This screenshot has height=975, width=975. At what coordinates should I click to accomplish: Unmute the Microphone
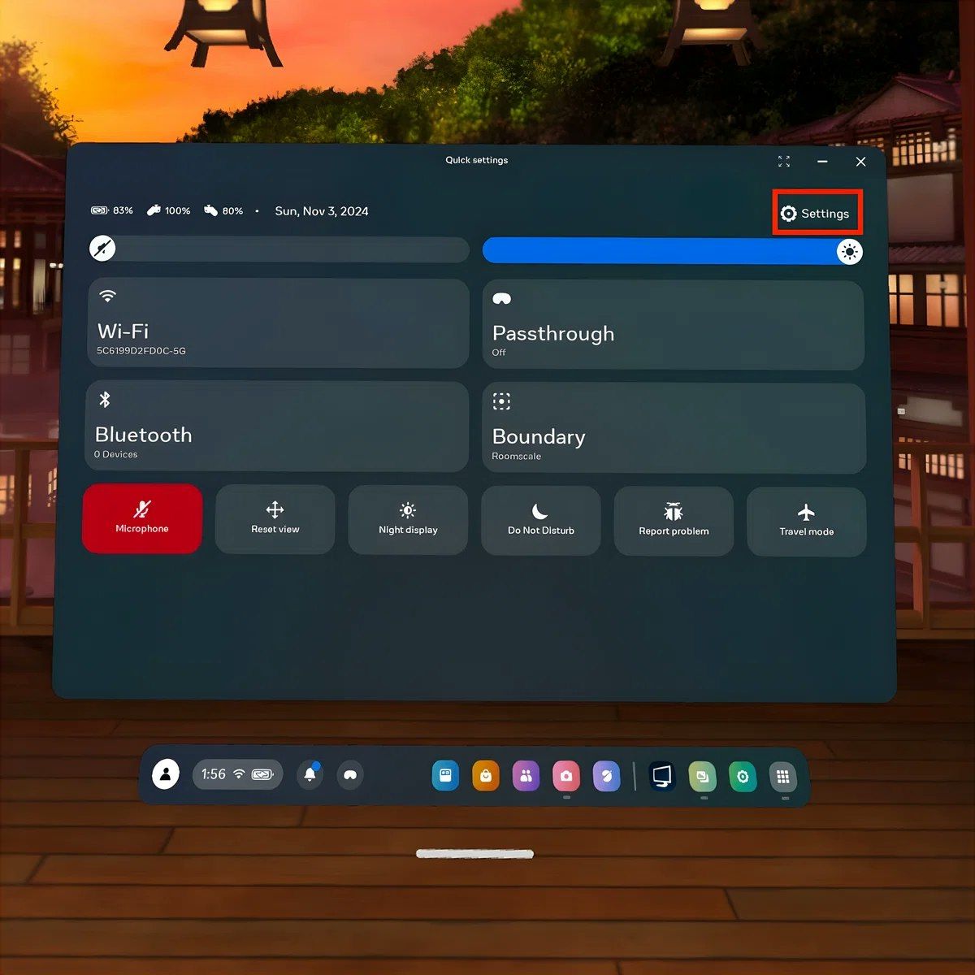(141, 518)
